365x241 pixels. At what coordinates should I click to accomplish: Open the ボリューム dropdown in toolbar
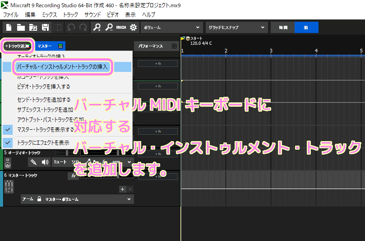click(171, 28)
